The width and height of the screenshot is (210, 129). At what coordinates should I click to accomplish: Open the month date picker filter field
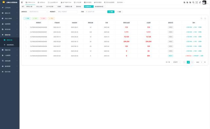point(96,12)
